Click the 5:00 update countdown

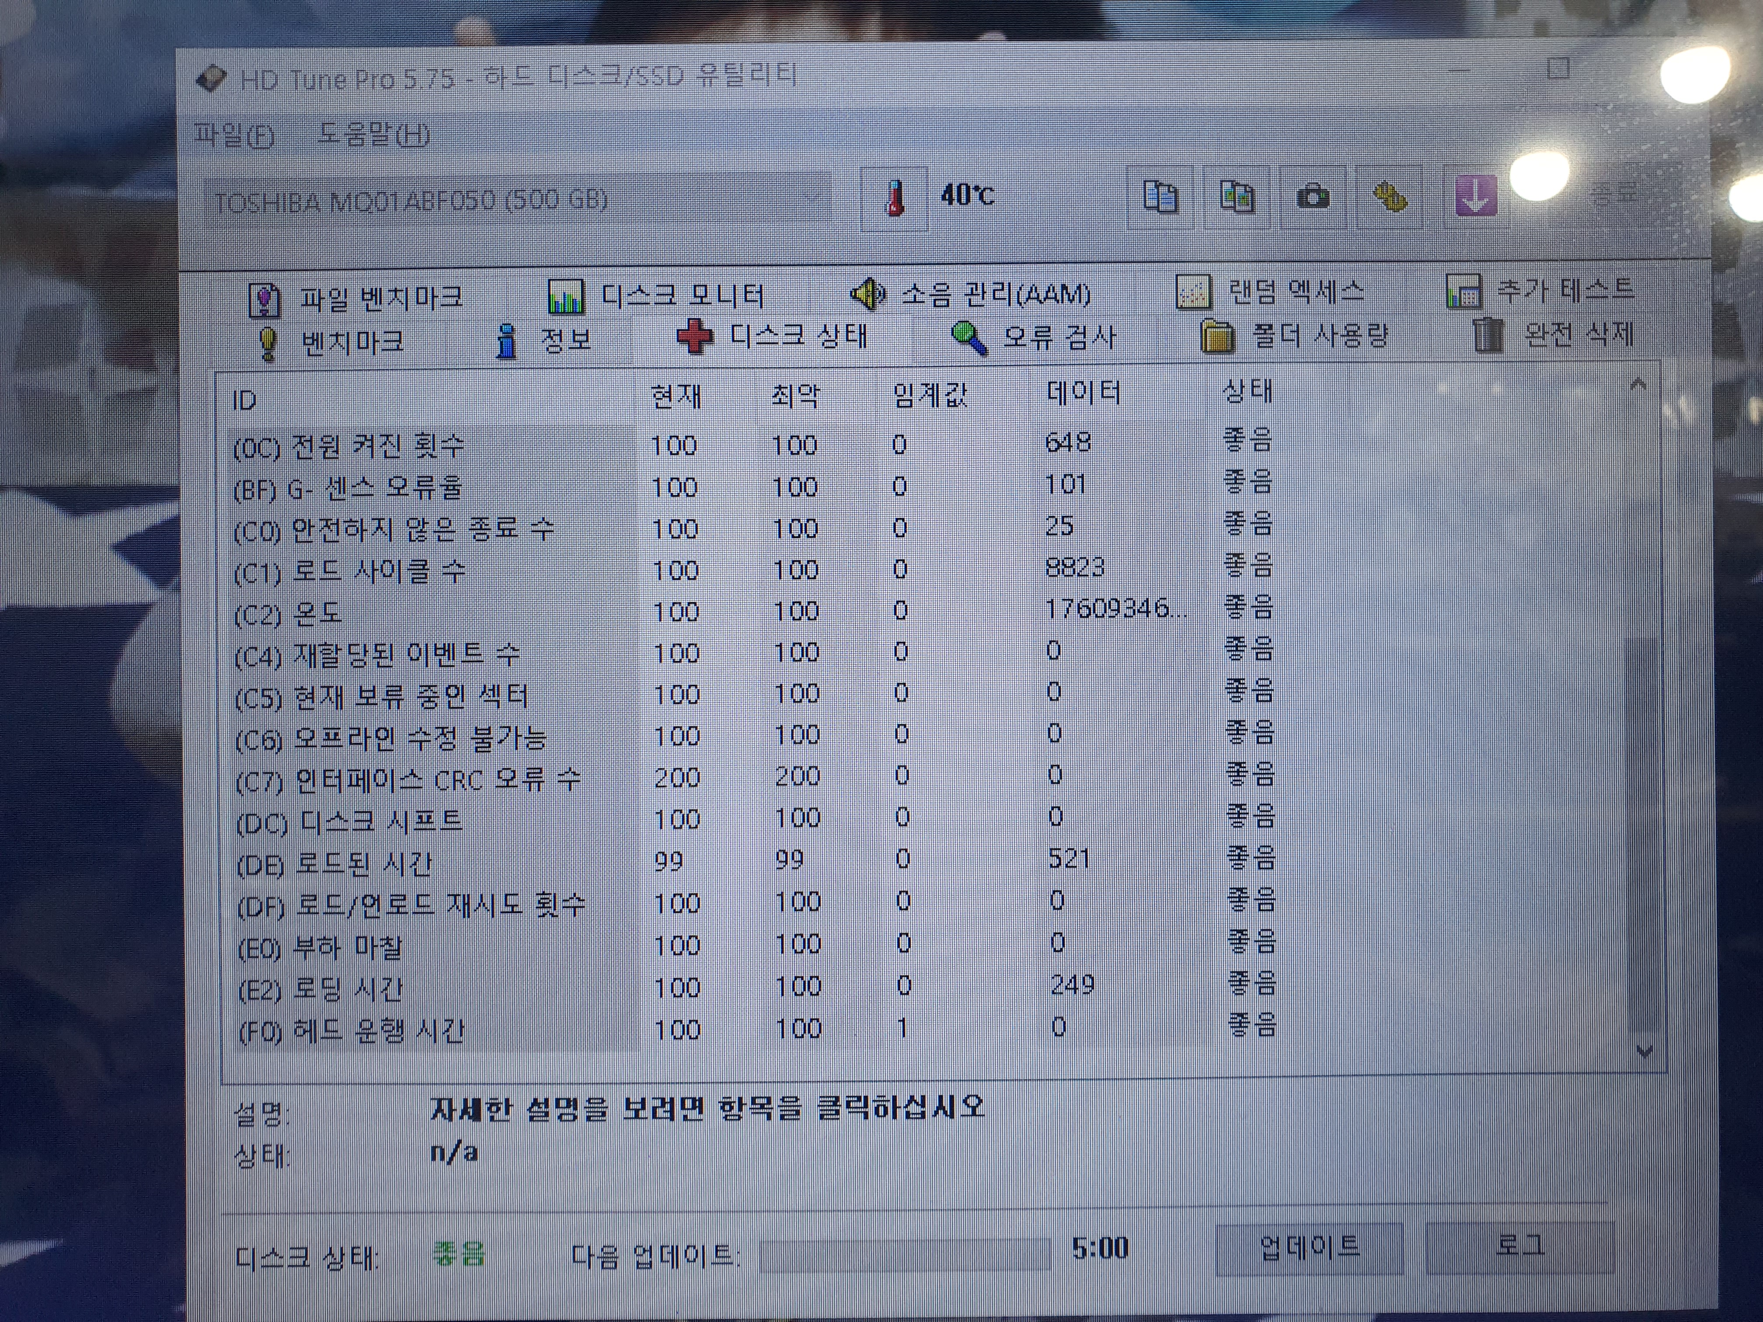1100,1249
